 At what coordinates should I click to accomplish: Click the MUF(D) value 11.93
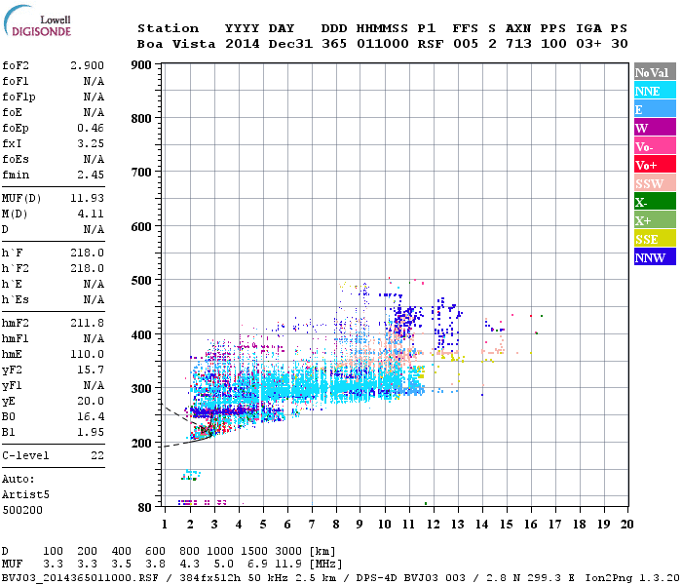(87, 198)
